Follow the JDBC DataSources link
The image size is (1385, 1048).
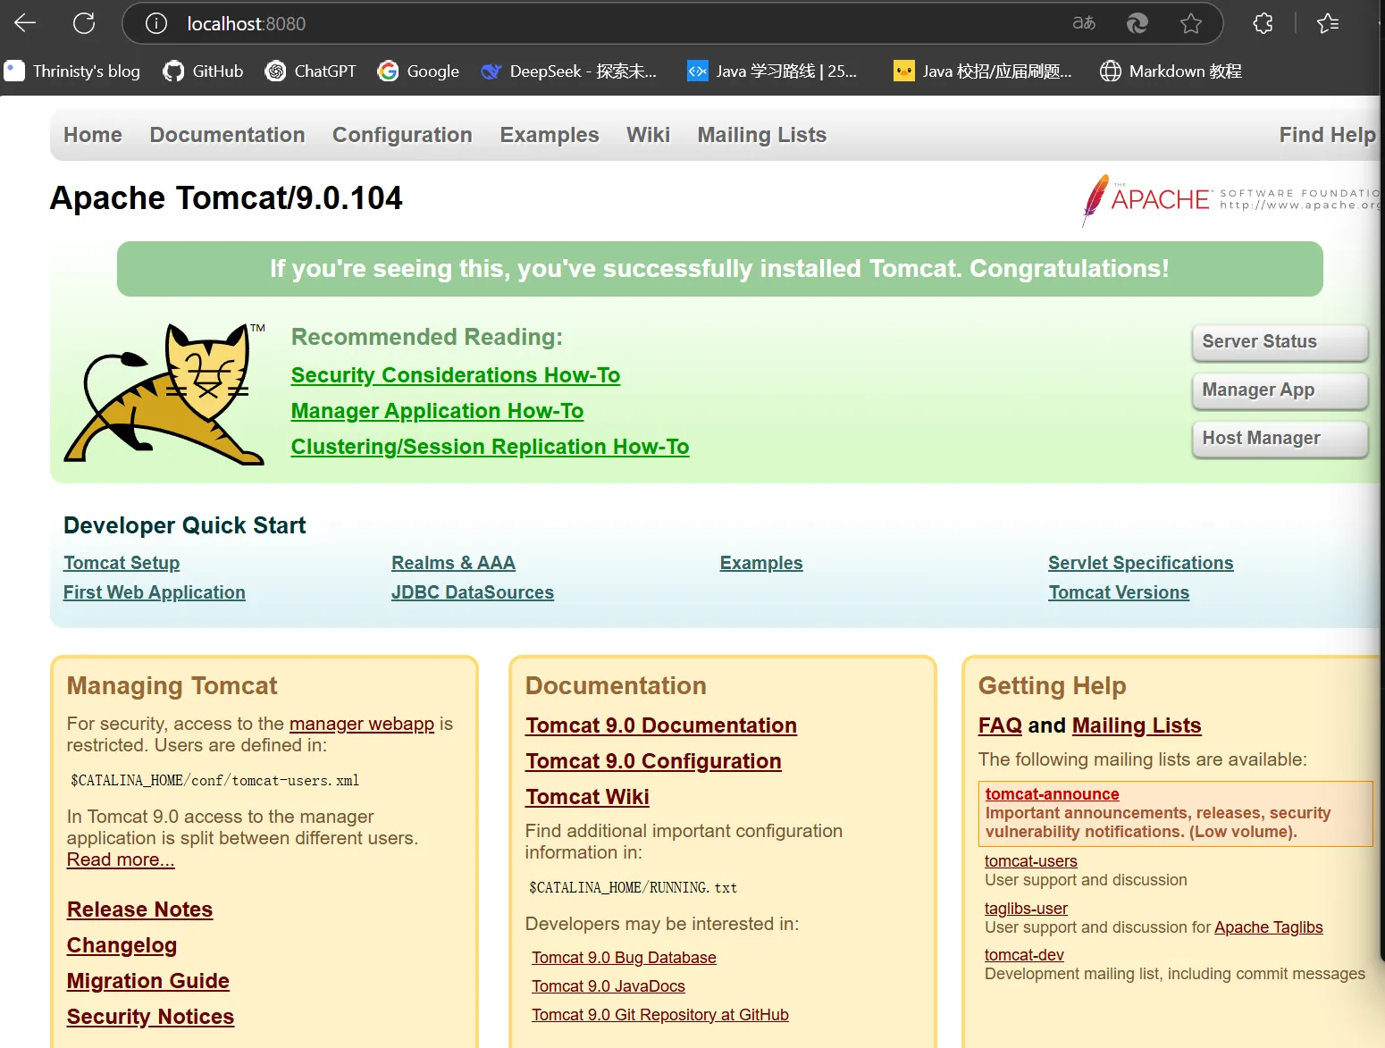tap(472, 592)
